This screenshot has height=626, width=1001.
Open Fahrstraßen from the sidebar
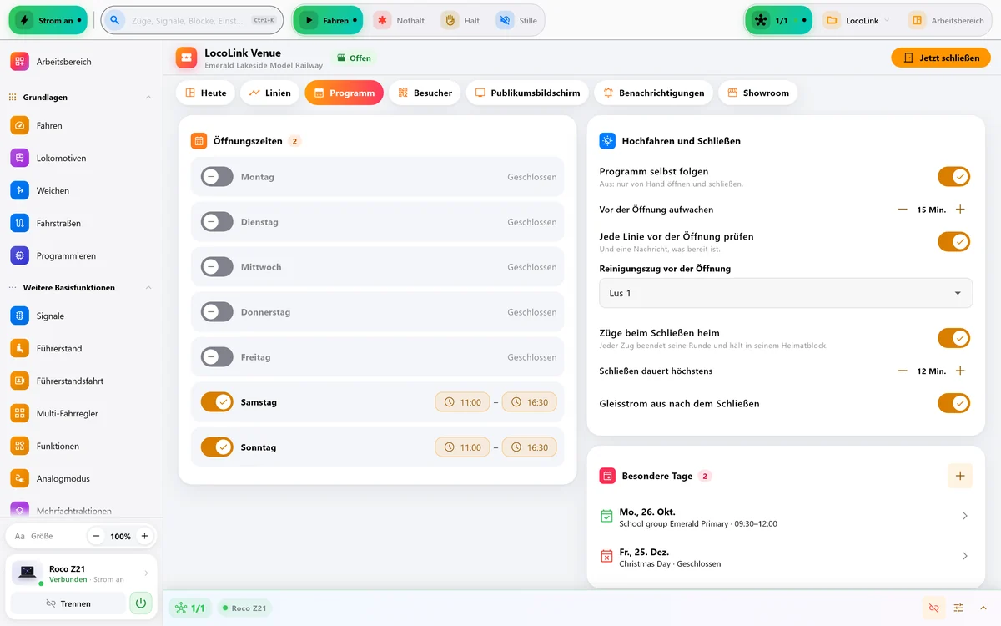pyautogui.click(x=81, y=223)
